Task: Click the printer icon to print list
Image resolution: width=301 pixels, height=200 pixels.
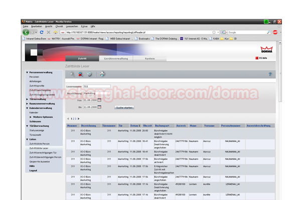Action: point(102,74)
